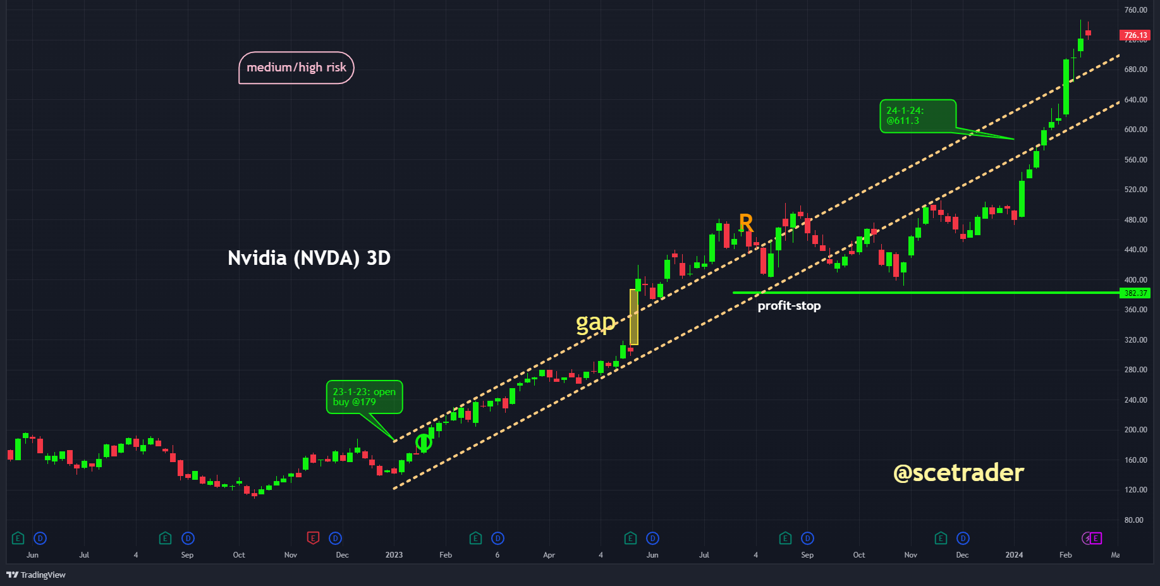Click the 2024 label on the time axis

[x=1014, y=555]
